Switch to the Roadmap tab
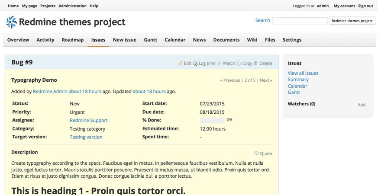Screen dimensions: 378x195 click(72, 40)
